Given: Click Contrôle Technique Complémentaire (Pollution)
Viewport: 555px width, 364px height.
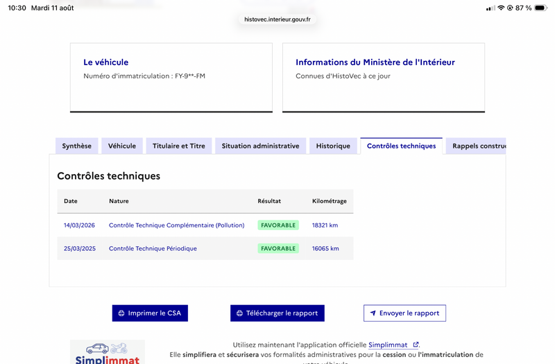Looking at the screenshot, I should [177, 225].
